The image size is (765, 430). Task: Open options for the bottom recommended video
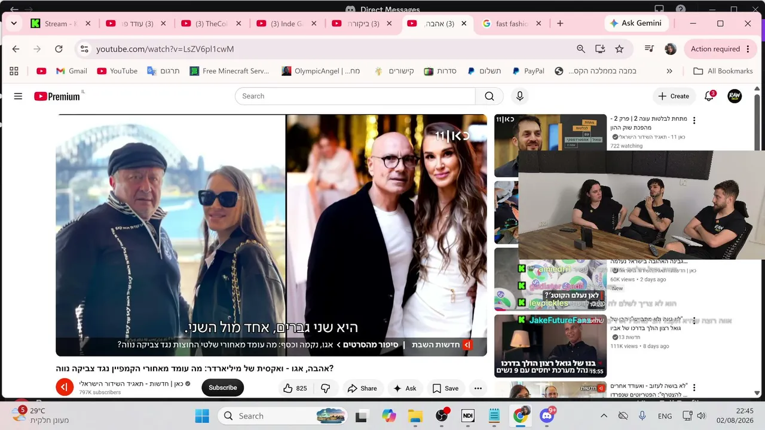pos(694,388)
